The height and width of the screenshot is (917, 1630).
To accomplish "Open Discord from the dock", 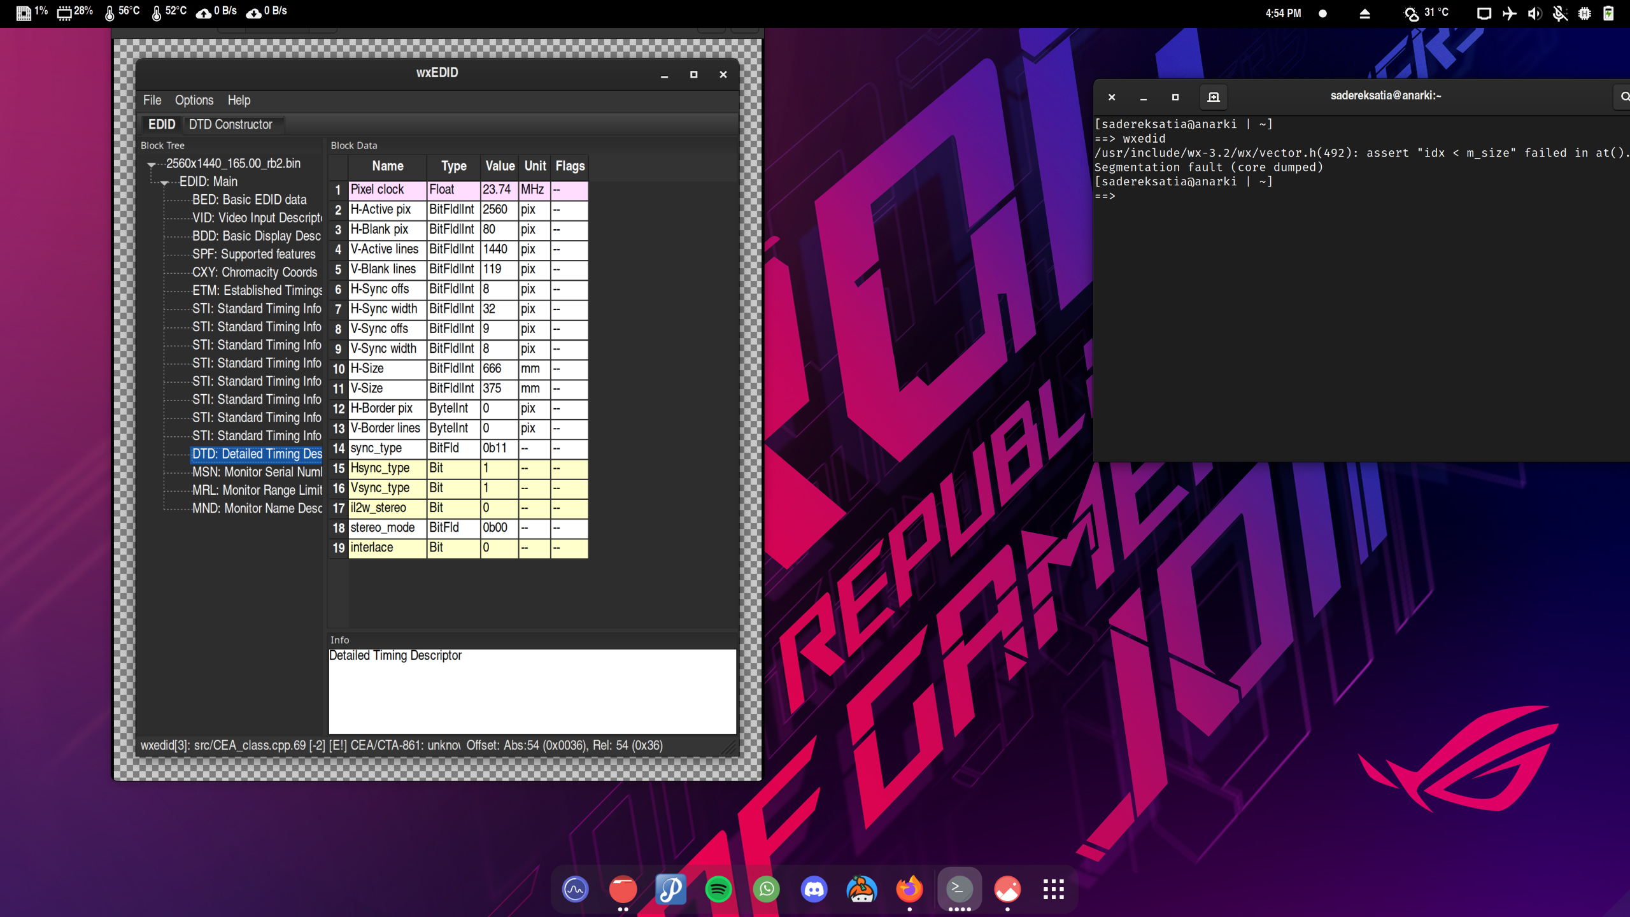I will pos(814,889).
